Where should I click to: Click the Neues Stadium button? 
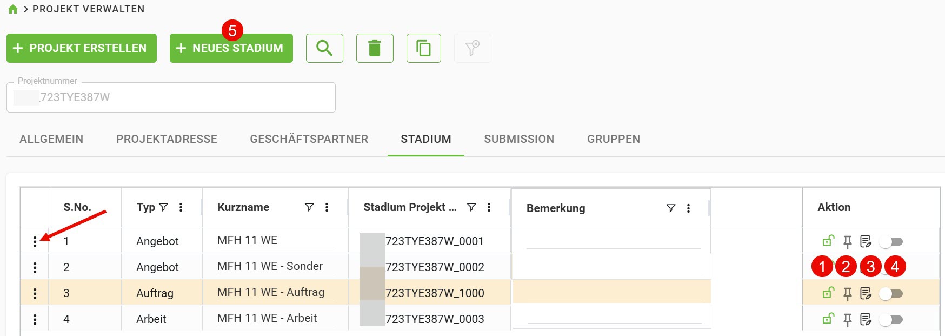(231, 48)
